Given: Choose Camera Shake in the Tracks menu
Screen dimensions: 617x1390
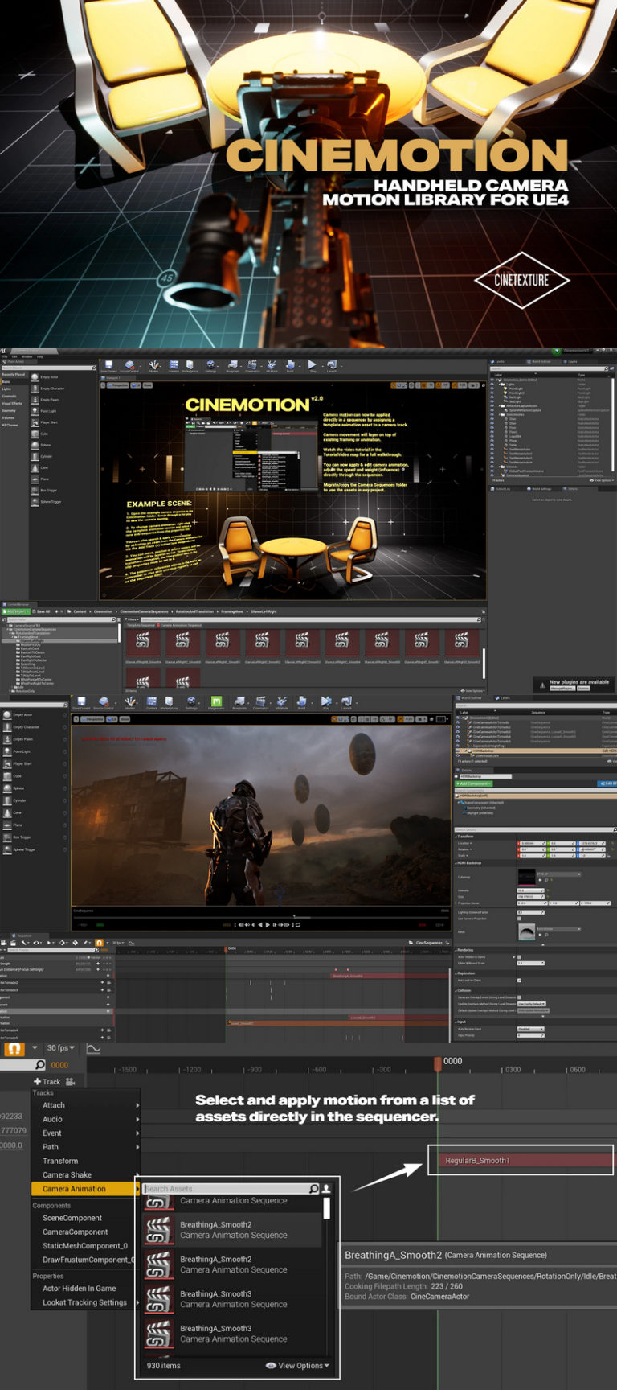Looking at the screenshot, I should click(85, 1174).
